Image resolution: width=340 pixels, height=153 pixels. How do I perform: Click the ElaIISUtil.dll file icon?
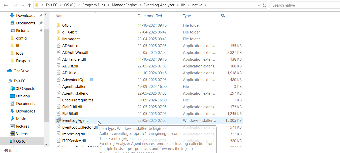coord(58,107)
